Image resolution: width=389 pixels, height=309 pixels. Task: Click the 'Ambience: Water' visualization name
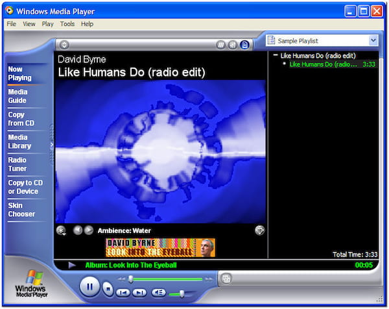124,230
